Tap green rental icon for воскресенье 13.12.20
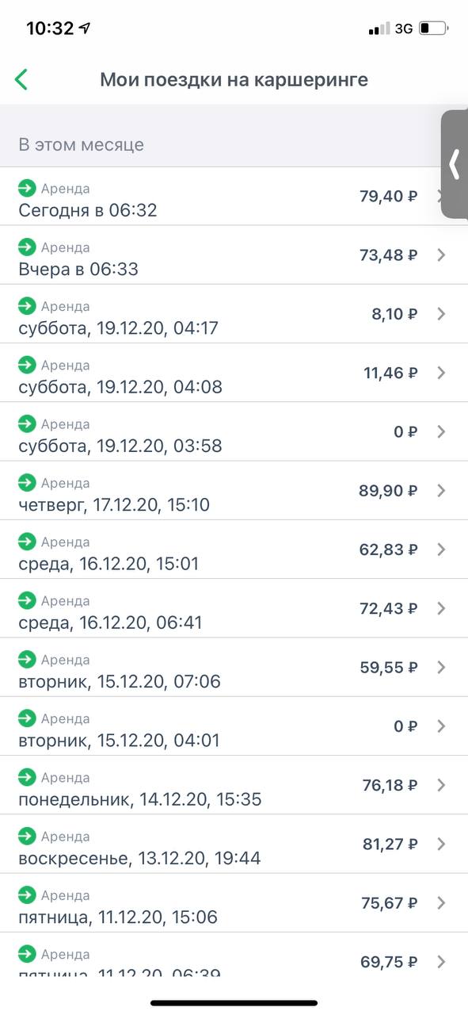This screenshot has height=1015, width=468. point(27,836)
